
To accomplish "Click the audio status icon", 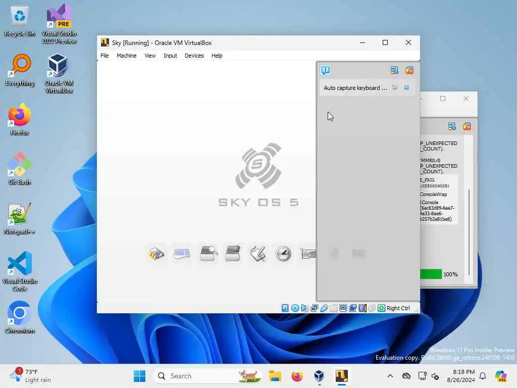I will [x=304, y=308].
